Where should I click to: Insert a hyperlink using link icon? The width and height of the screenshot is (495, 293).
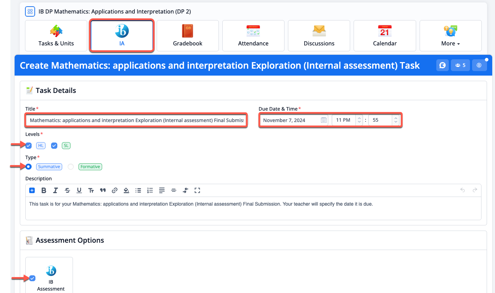tap(115, 190)
